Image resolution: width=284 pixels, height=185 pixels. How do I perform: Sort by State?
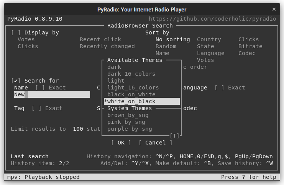pyautogui.click(x=205, y=46)
